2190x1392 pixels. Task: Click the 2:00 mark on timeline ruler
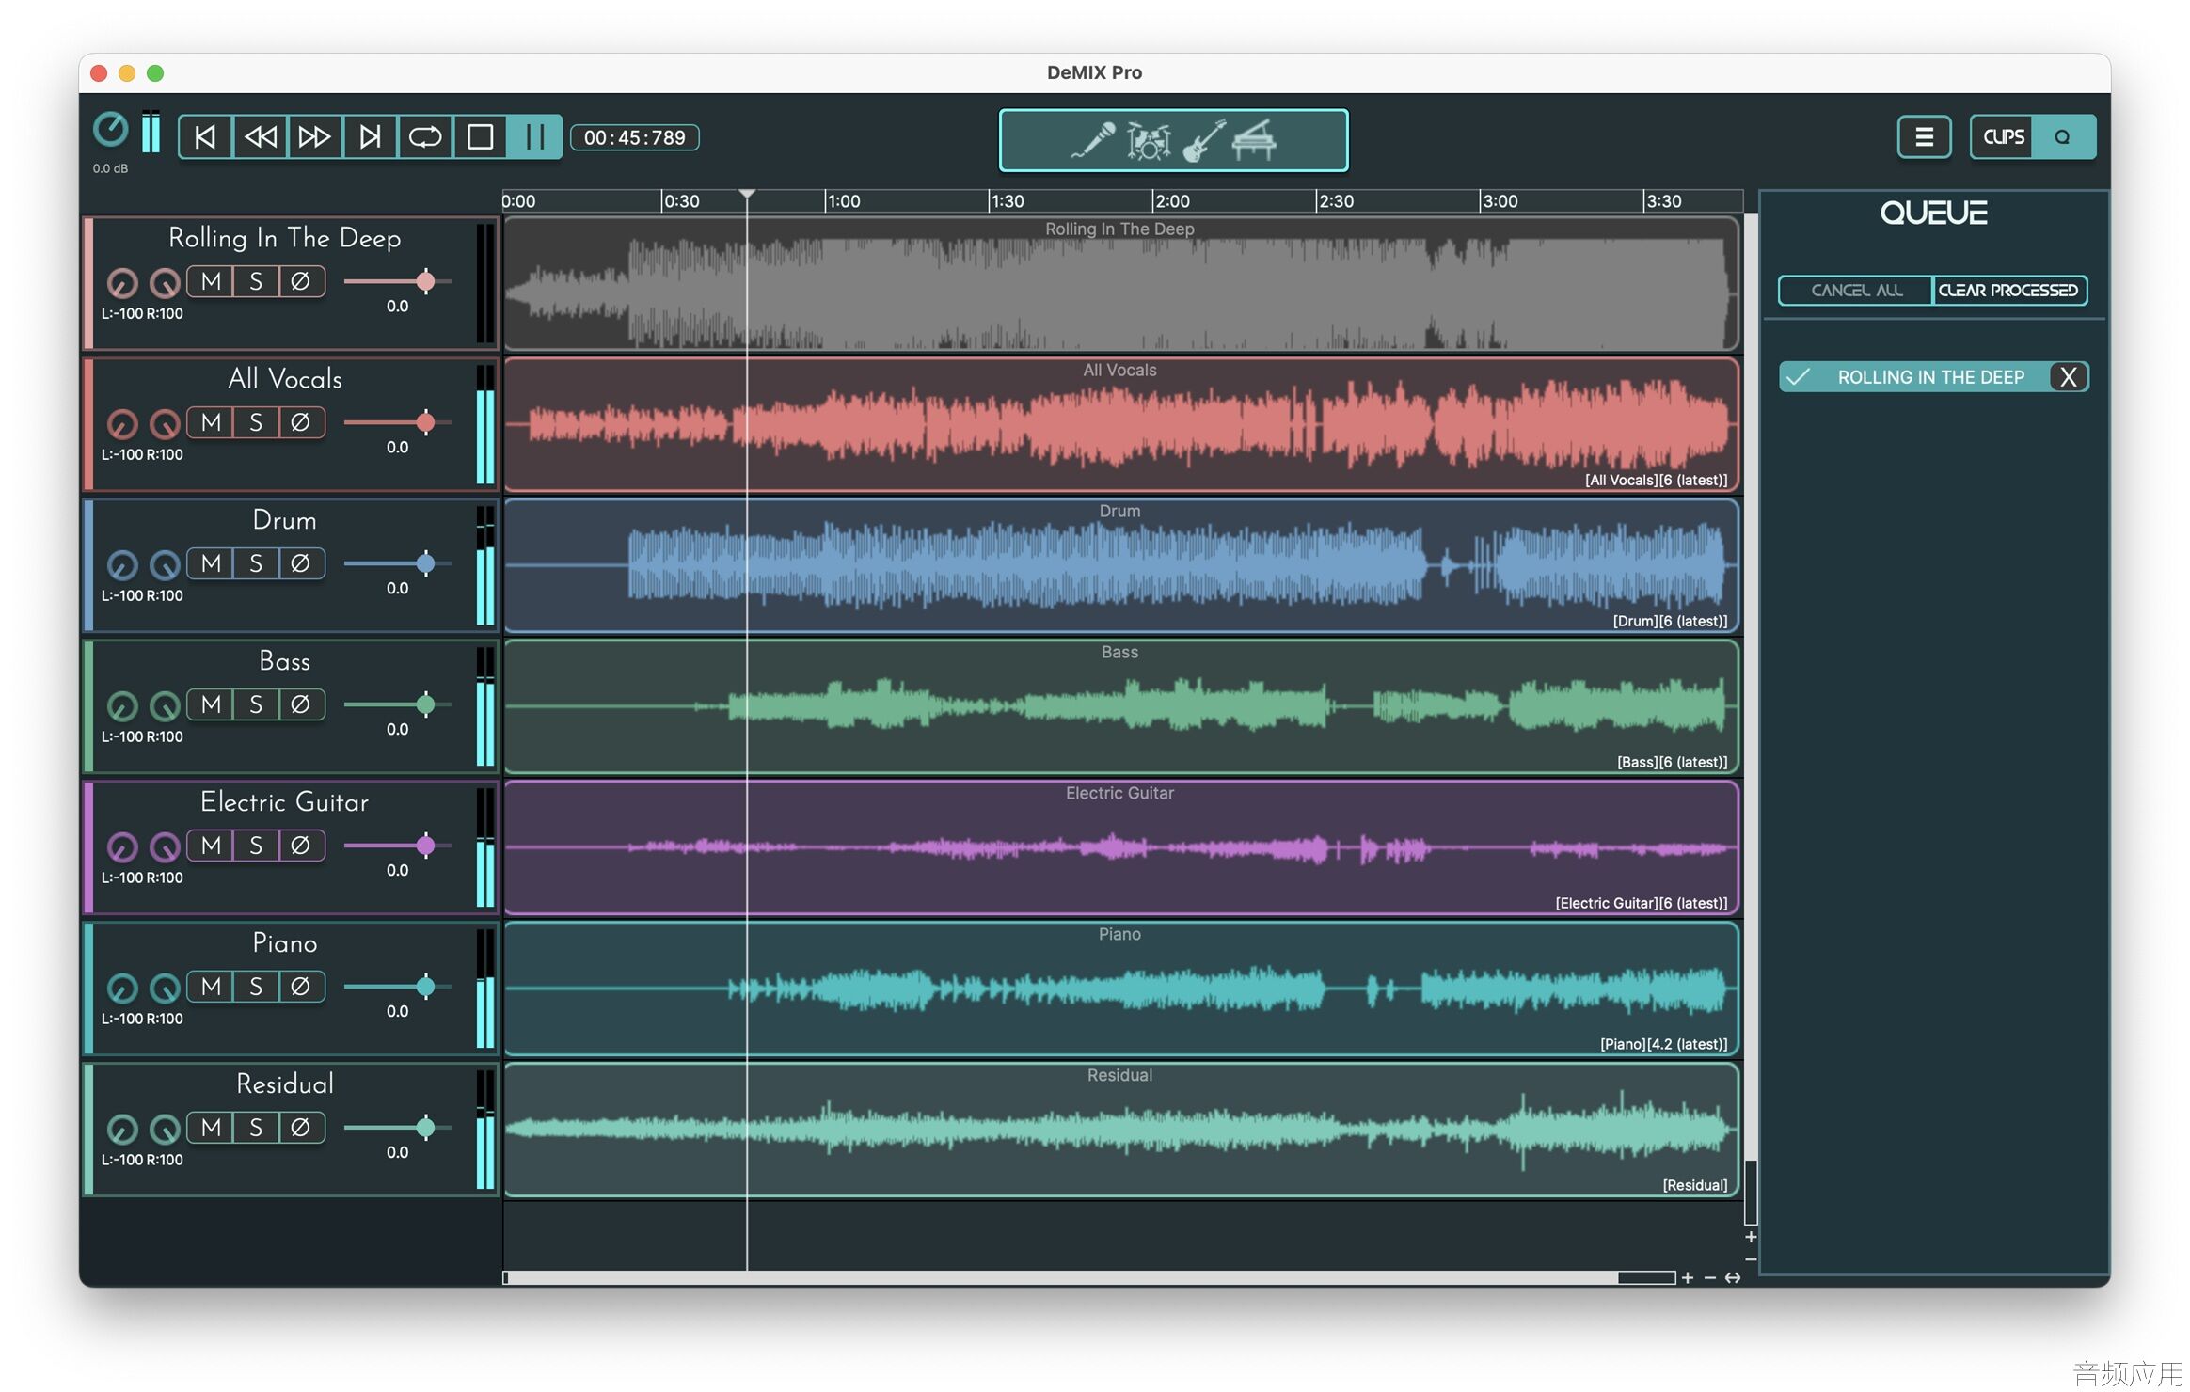[x=1172, y=201]
